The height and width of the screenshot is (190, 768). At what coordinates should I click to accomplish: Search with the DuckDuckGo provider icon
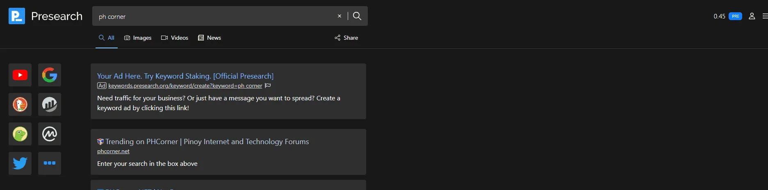20,104
